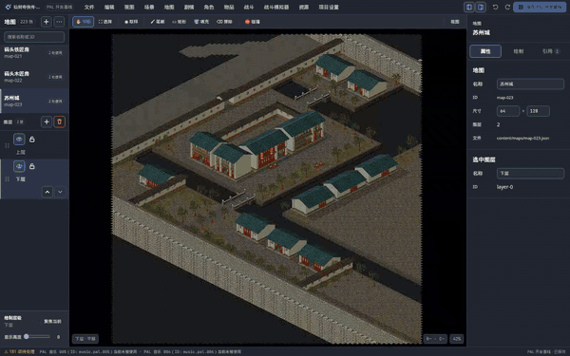This screenshot has height=356, width=570.
Task: Select map-021 in the map list
Action: [x=34, y=52]
